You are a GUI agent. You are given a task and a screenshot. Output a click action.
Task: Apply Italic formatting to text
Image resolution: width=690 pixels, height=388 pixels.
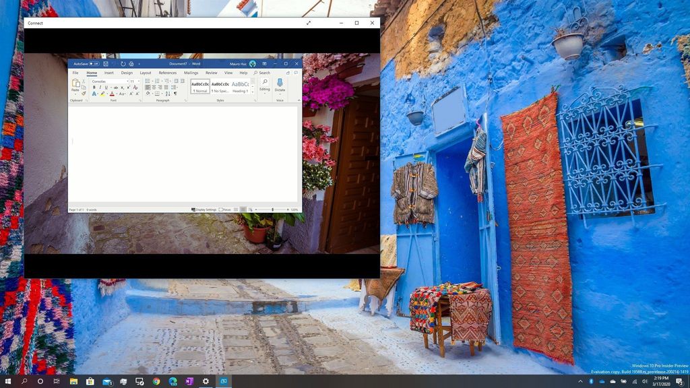tap(101, 87)
